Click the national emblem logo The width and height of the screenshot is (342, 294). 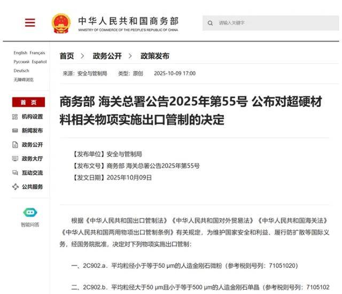pyautogui.click(x=61, y=23)
